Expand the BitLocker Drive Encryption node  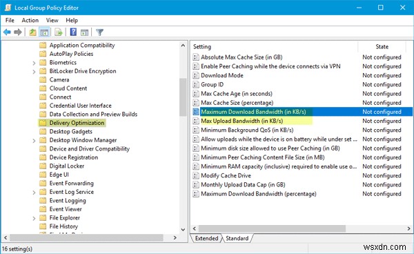pos(34,72)
